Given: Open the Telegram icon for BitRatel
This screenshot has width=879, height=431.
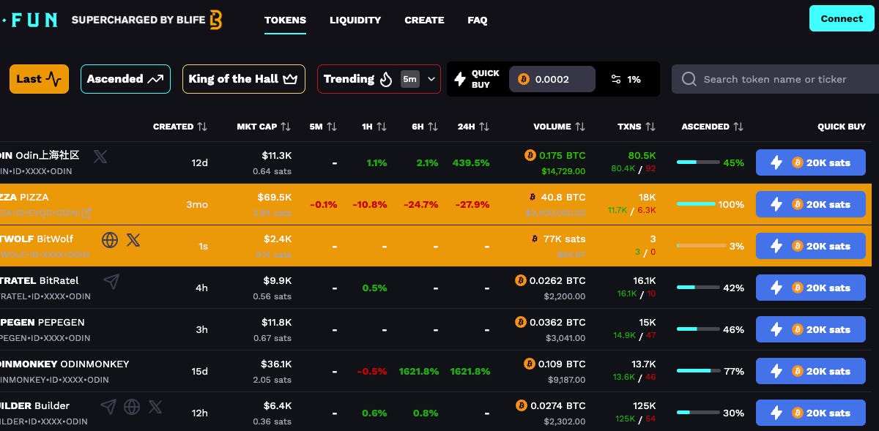Looking at the screenshot, I should [111, 281].
